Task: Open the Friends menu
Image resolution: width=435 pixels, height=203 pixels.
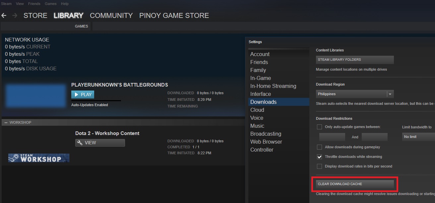Action: point(34,4)
